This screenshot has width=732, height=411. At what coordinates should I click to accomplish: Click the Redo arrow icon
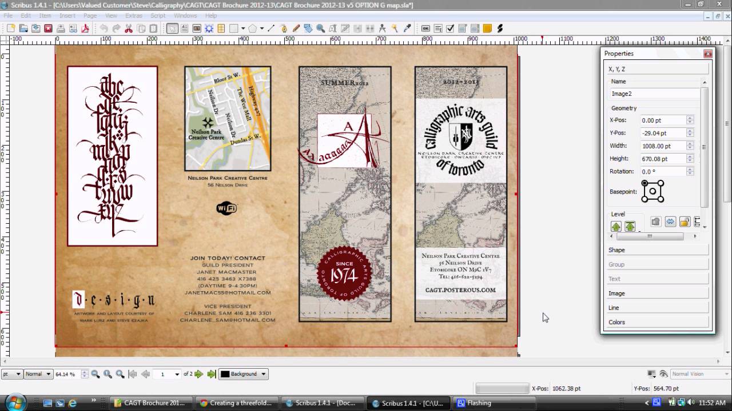pyautogui.click(x=116, y=29)
